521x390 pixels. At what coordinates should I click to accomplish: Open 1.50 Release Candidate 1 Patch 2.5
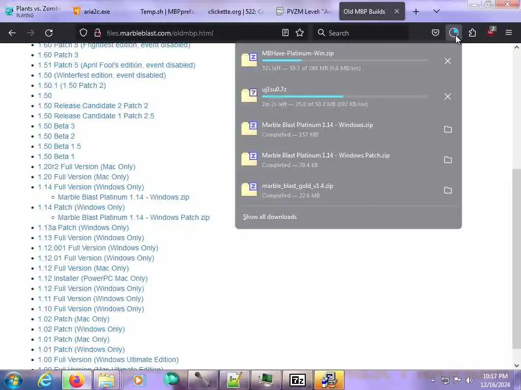96,116
